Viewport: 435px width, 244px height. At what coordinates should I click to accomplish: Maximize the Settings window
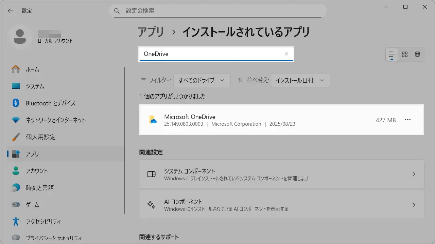[405, 7]
